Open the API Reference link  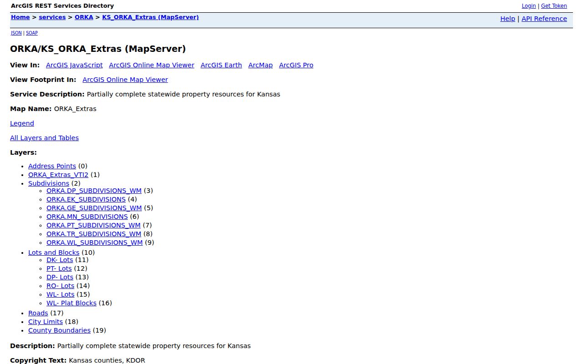tap(544, 19)
